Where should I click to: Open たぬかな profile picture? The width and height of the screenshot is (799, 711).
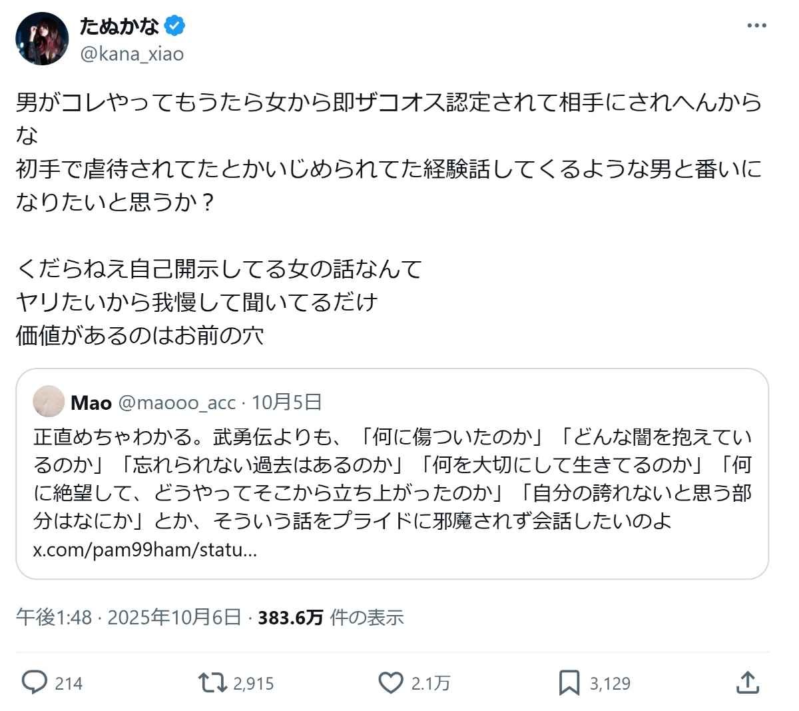coord(43,39)
